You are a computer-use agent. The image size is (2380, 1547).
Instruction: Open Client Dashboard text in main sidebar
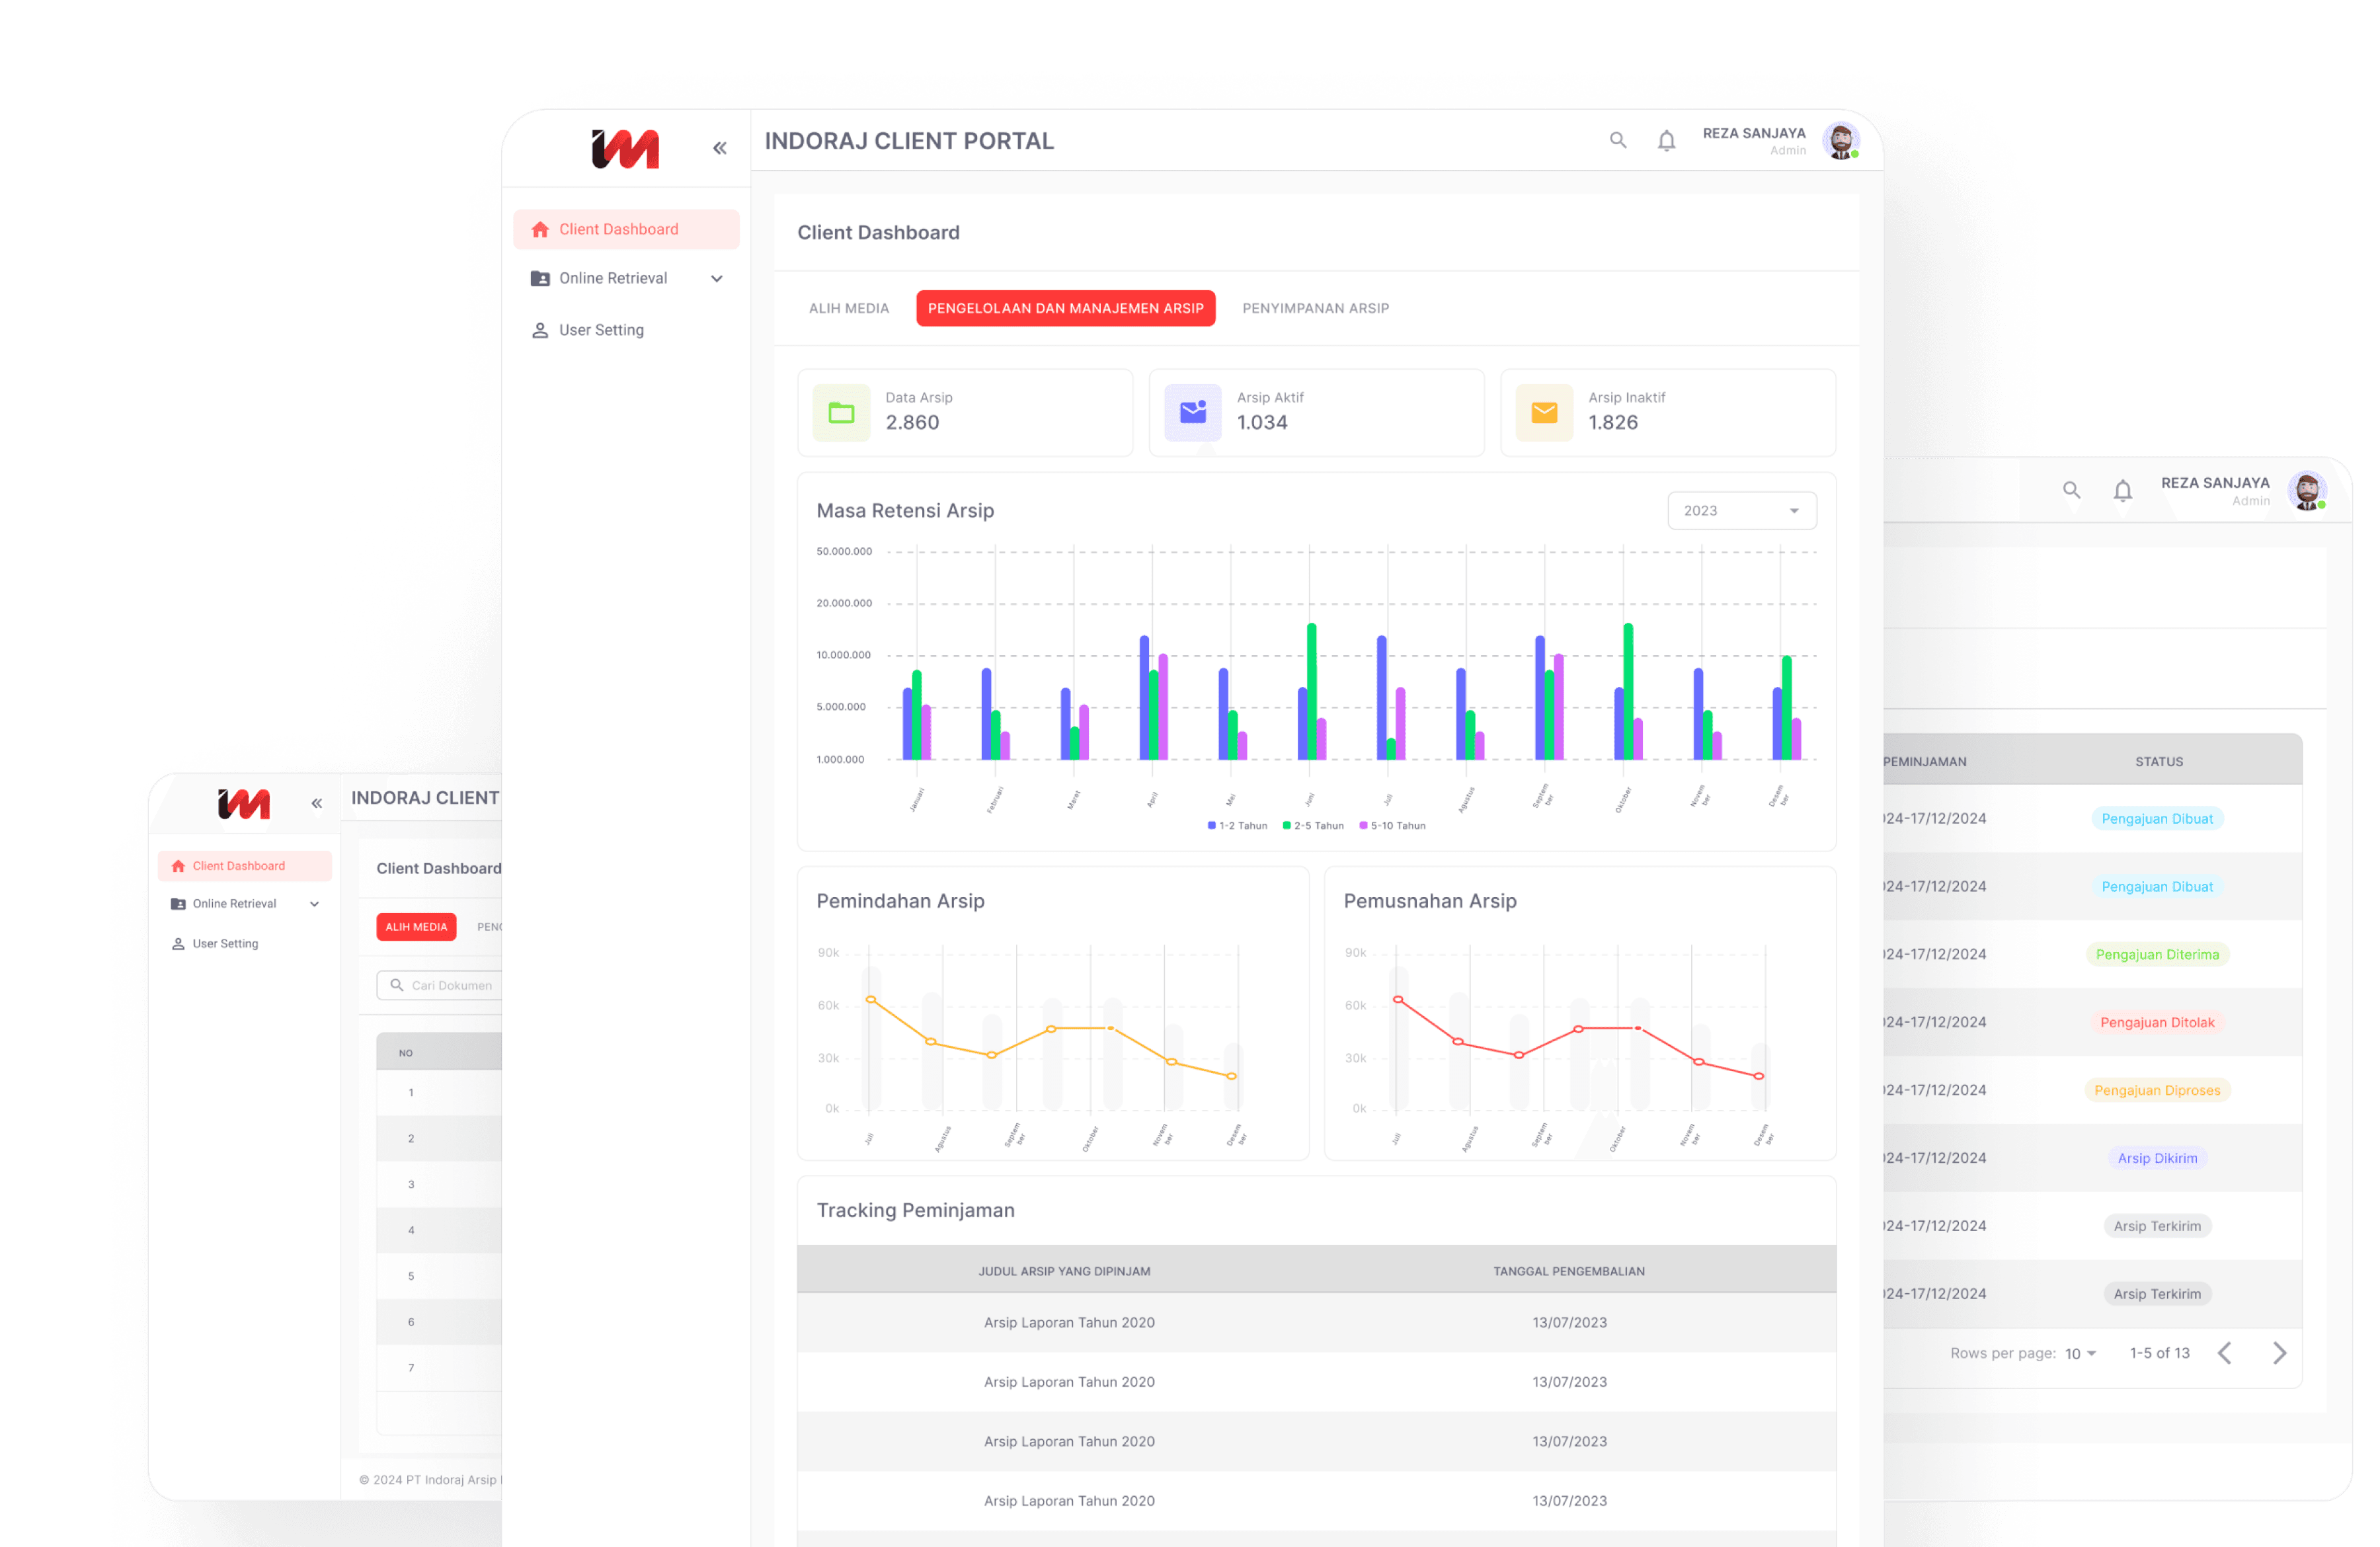tap(618, 229)
